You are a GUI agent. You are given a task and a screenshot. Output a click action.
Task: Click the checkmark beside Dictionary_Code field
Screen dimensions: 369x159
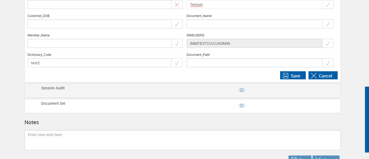pyautogui.click(x=177, y=63)
